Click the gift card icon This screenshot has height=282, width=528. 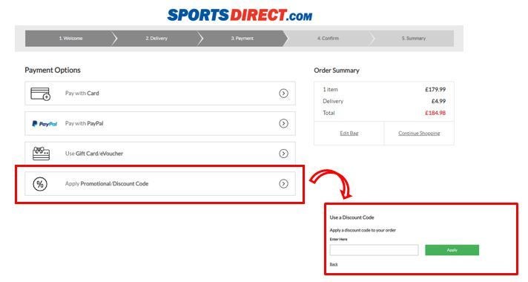pos(41,154)
